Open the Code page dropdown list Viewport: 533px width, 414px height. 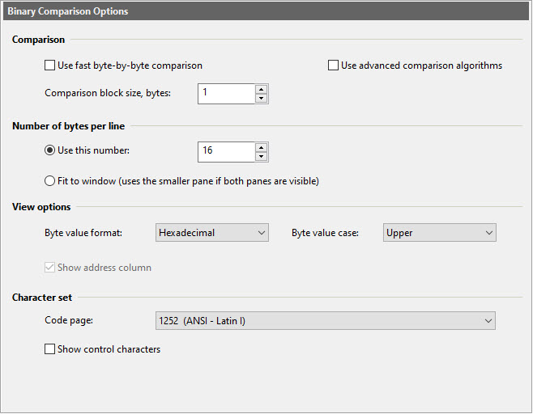pos(325,321)
